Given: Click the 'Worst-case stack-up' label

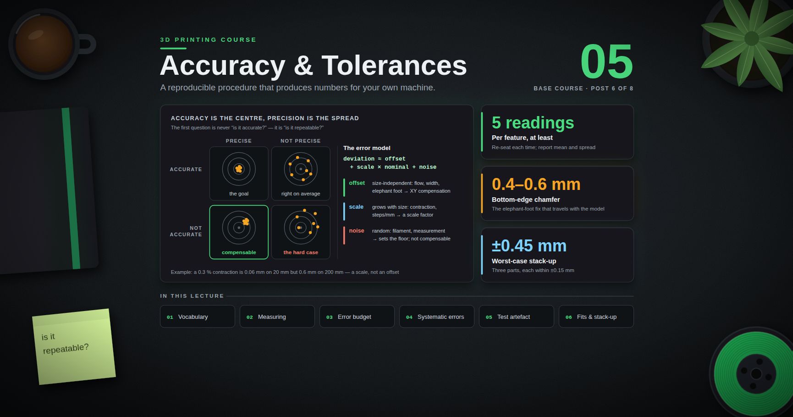Looking at the screenshot, I should [524, 261].
